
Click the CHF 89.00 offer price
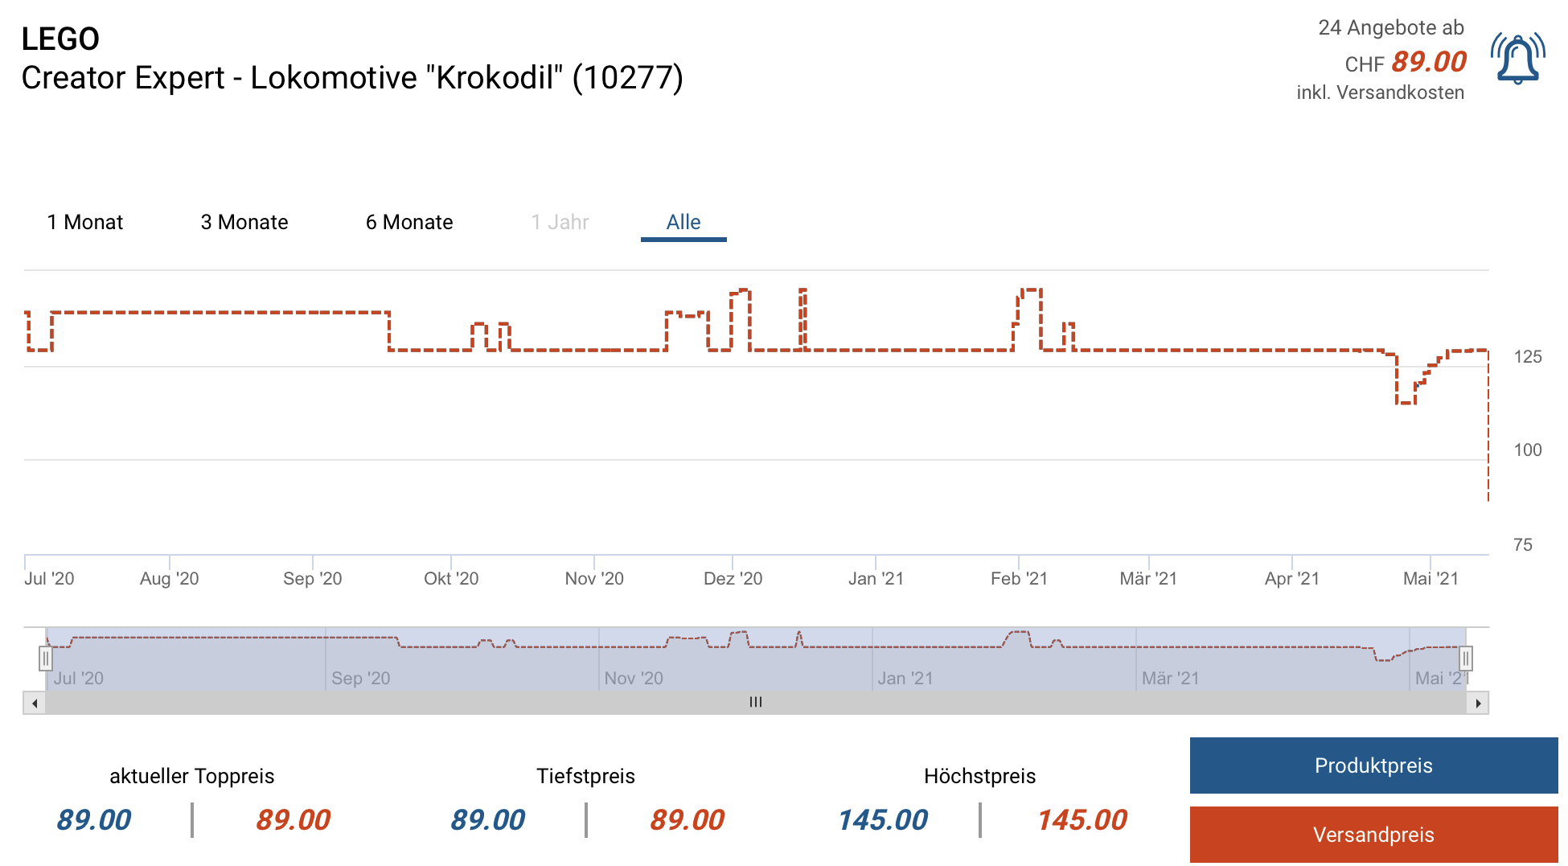[1428, 62]
